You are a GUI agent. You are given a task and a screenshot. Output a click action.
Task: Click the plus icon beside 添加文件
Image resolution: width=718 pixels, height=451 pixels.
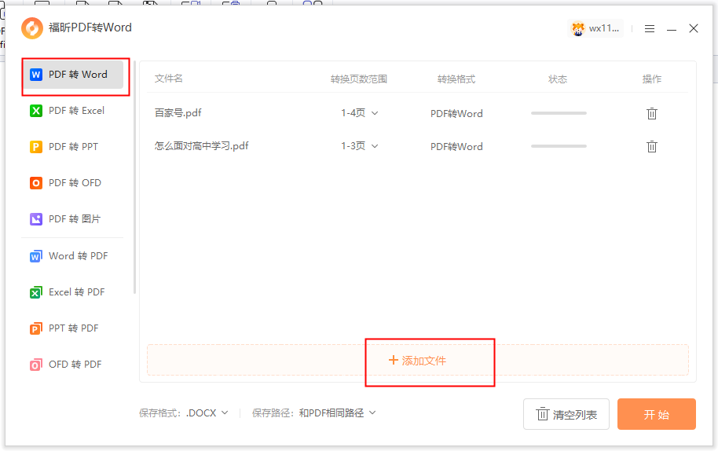coord(393,361)
